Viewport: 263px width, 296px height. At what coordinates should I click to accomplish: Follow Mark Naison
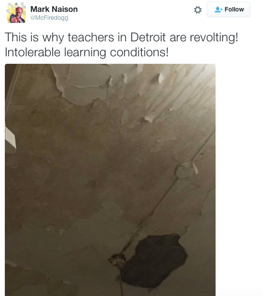coord(228,9)
